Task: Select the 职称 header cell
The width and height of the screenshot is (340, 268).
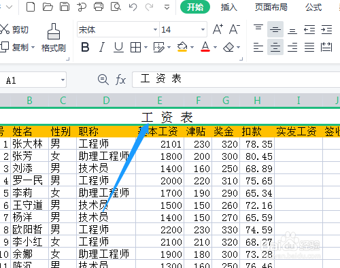Action: (106, 131)
